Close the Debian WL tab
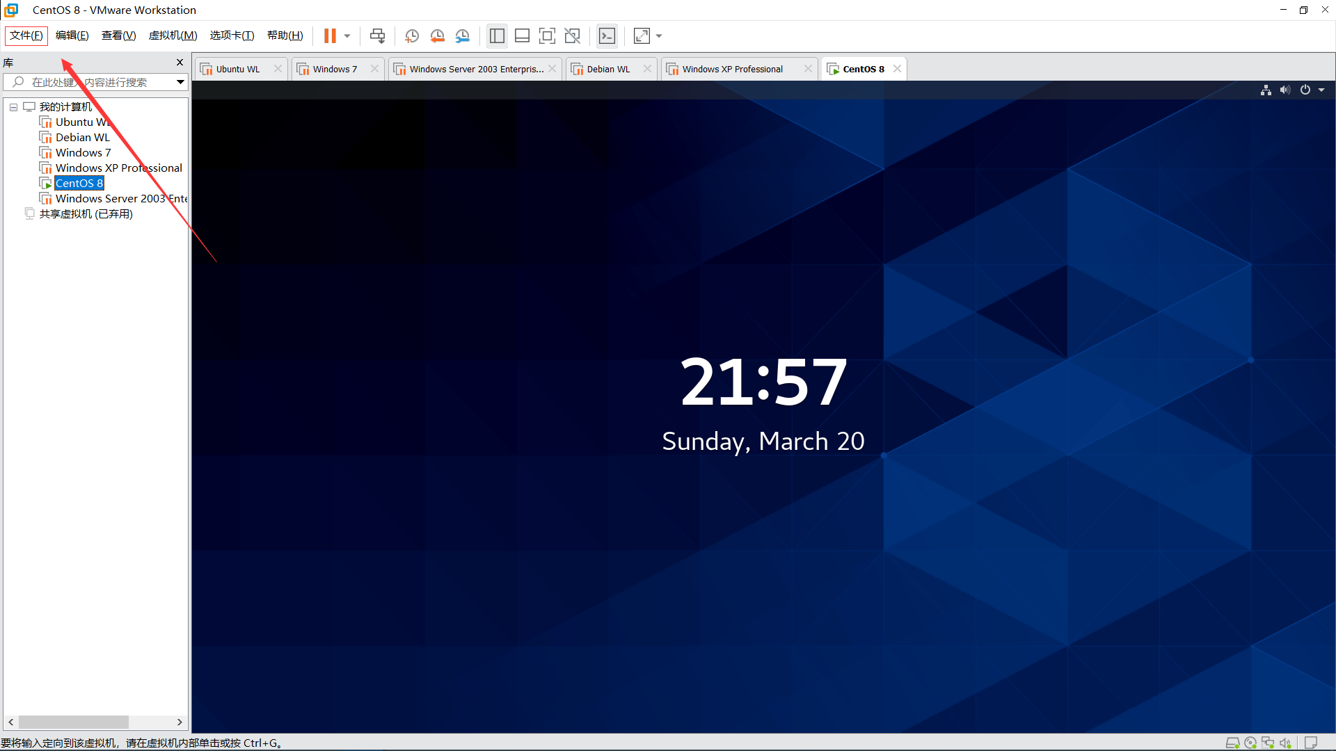Image resolution: width=1336 pixels, height=751 pixels. tap(647, 68)
